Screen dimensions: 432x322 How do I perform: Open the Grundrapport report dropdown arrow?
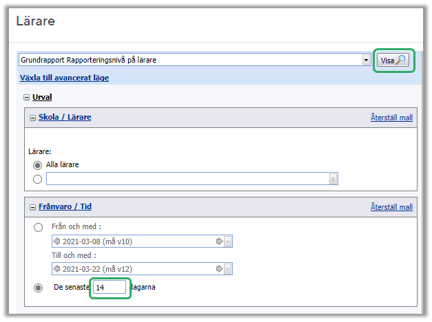[x=367, y=61]
